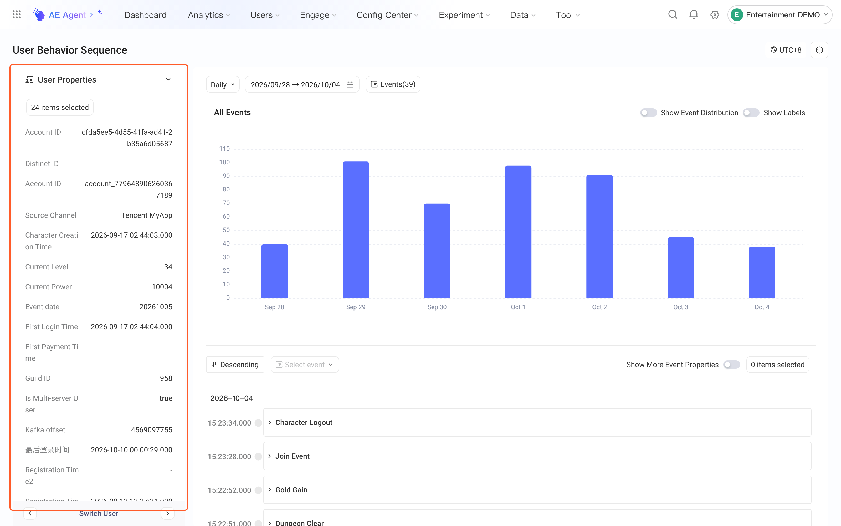Open the Tool menu
841x526 pixels.
point(567,15)
